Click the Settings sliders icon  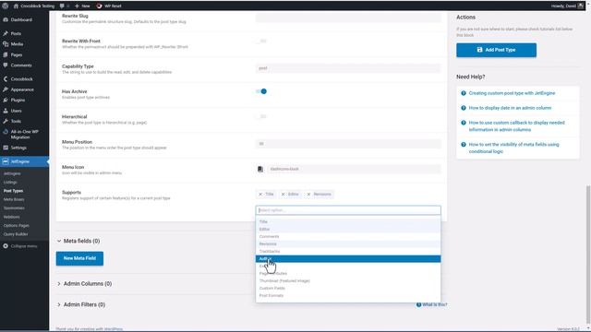pyautogui.click(x=6, y=148)
